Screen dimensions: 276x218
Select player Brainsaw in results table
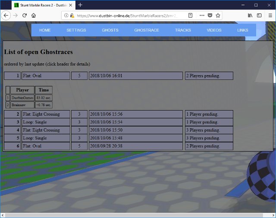click(x=22, y=105)
